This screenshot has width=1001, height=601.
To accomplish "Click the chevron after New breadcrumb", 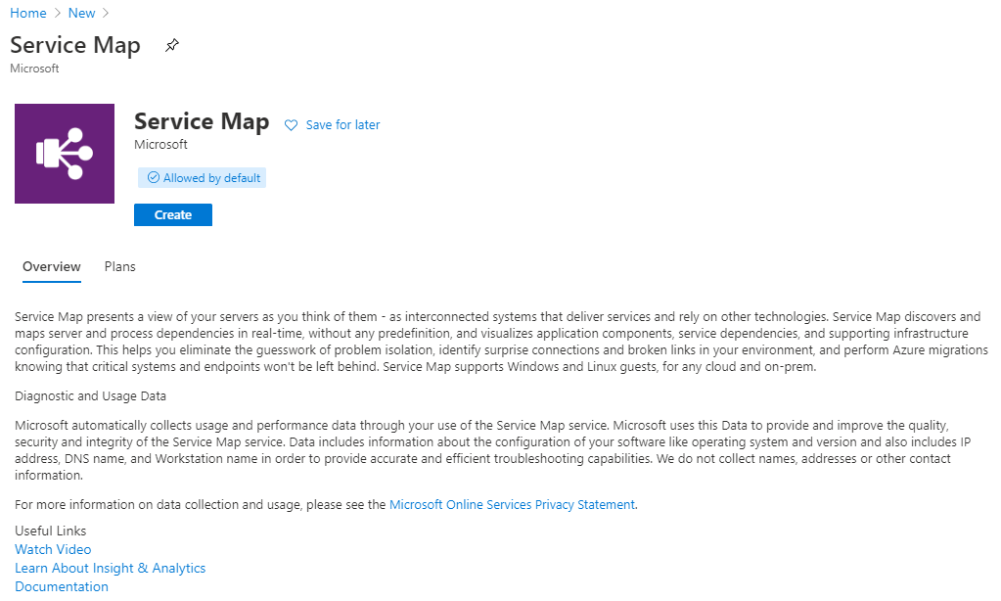I will [106, 13].
